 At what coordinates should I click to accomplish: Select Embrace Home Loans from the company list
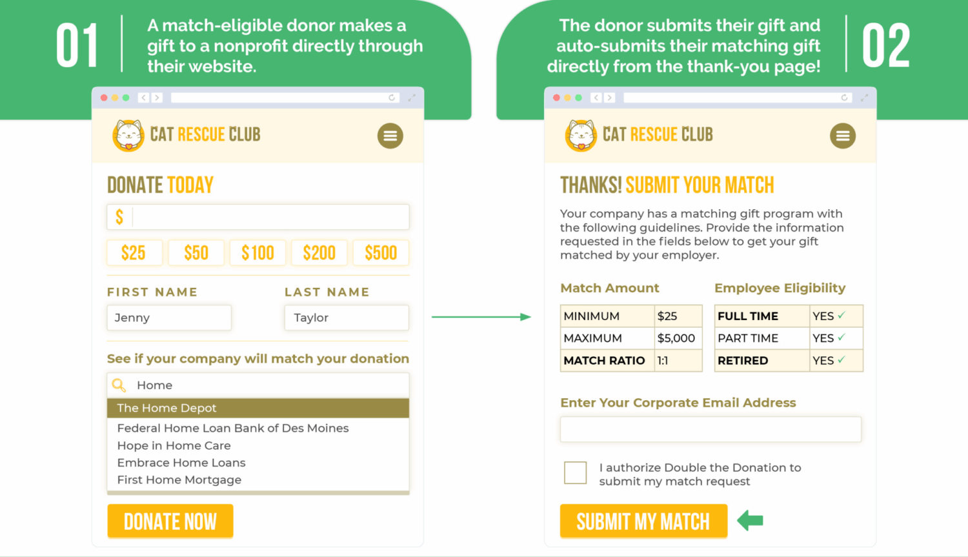click(181, 462)
